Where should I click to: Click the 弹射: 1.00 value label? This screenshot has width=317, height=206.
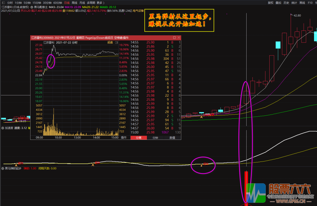click(30, 168)
